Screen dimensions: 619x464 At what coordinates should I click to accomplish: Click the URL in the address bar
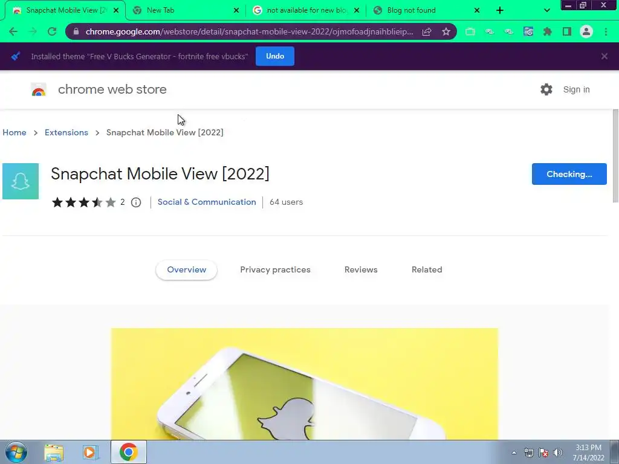tap(250, 31)
